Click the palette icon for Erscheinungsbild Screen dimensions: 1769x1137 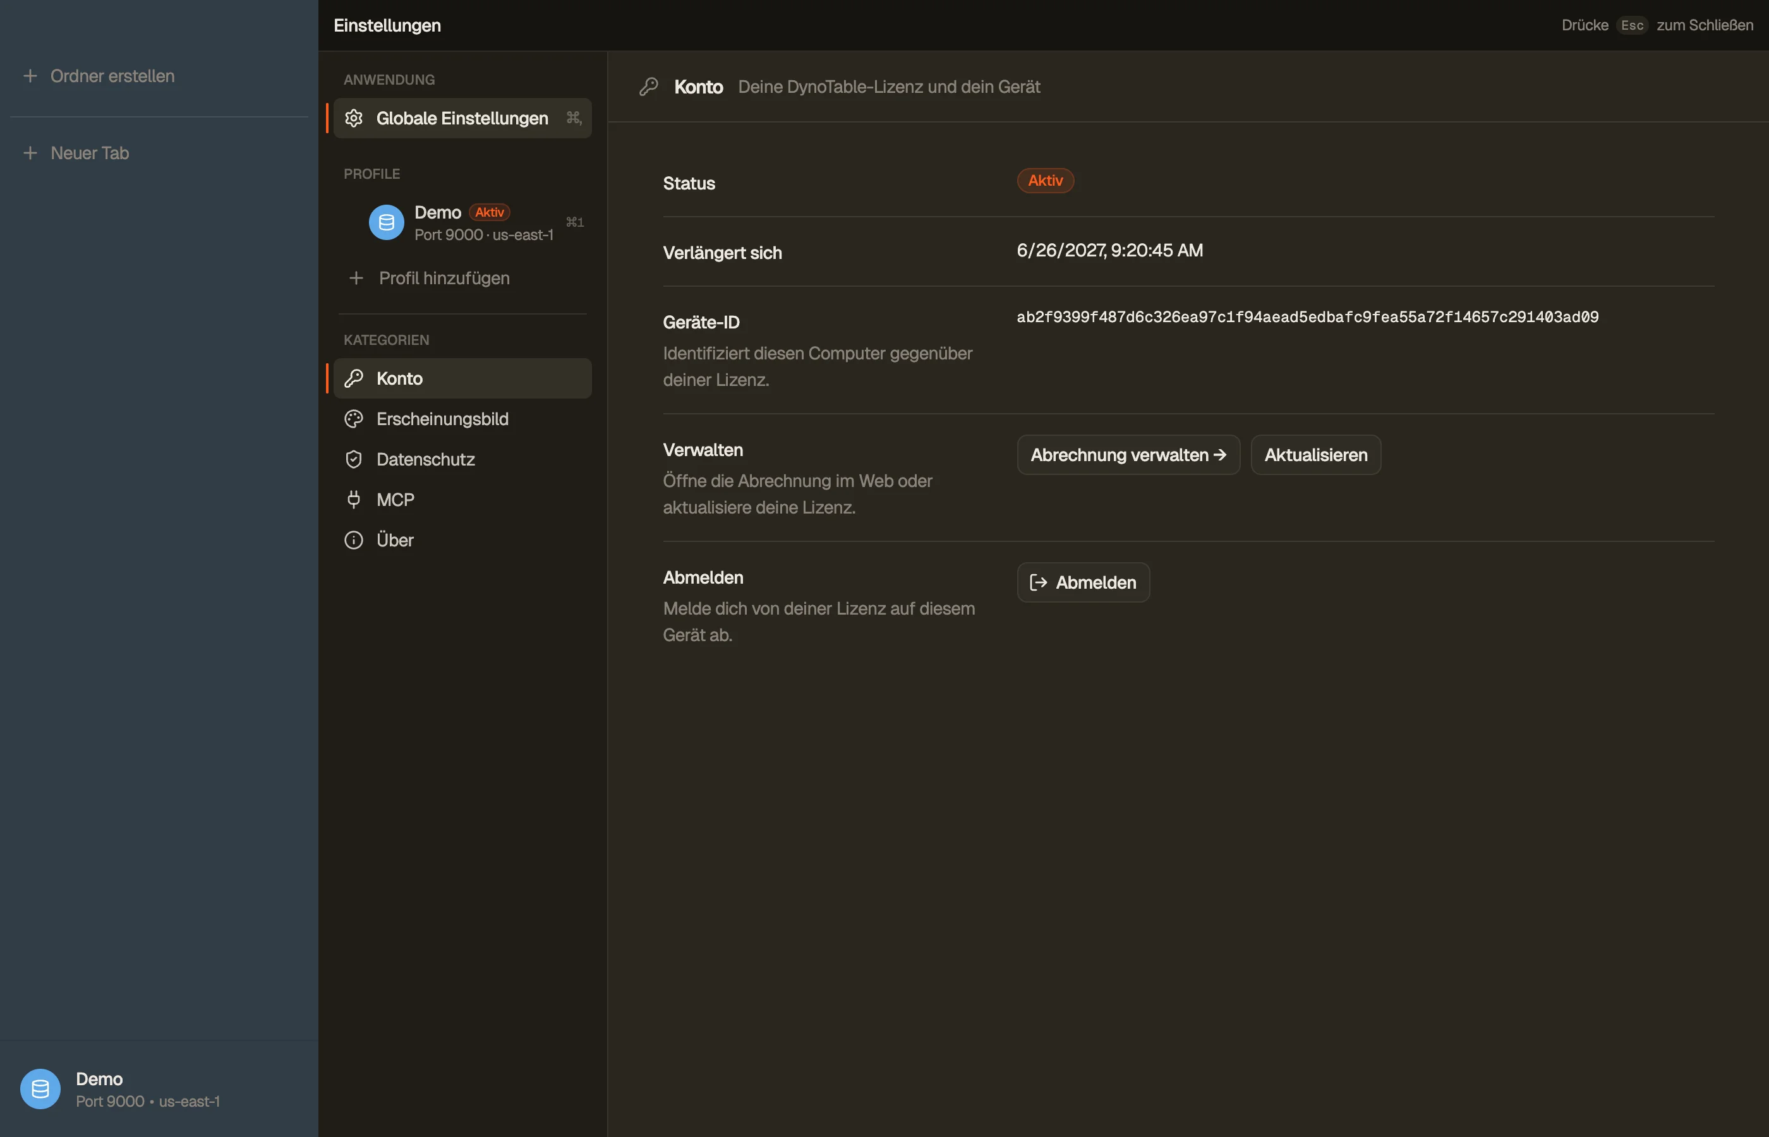pyautogui.click(x=354, y=419)
